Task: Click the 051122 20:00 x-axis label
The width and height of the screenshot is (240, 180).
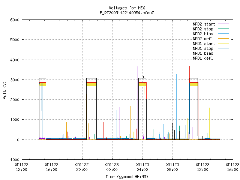Action: coord(82,167)
